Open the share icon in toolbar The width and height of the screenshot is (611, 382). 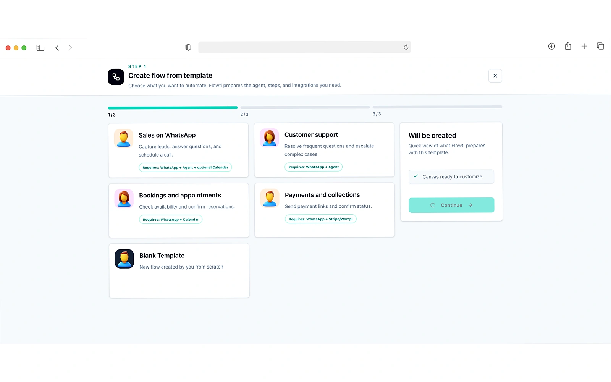568,46
